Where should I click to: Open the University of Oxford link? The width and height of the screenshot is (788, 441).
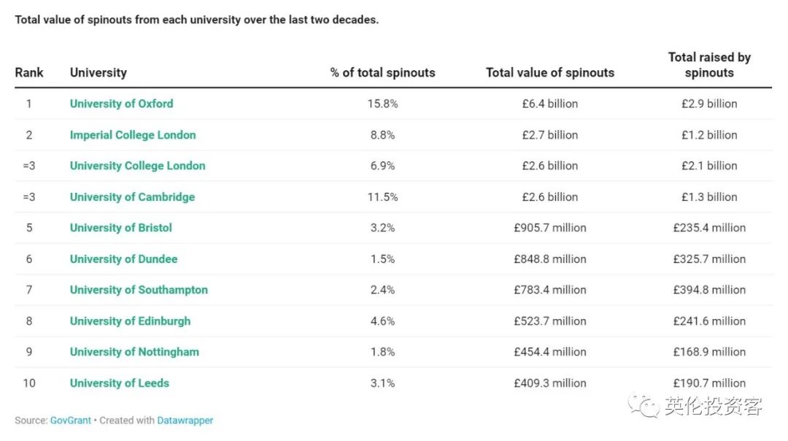point(121,104)
